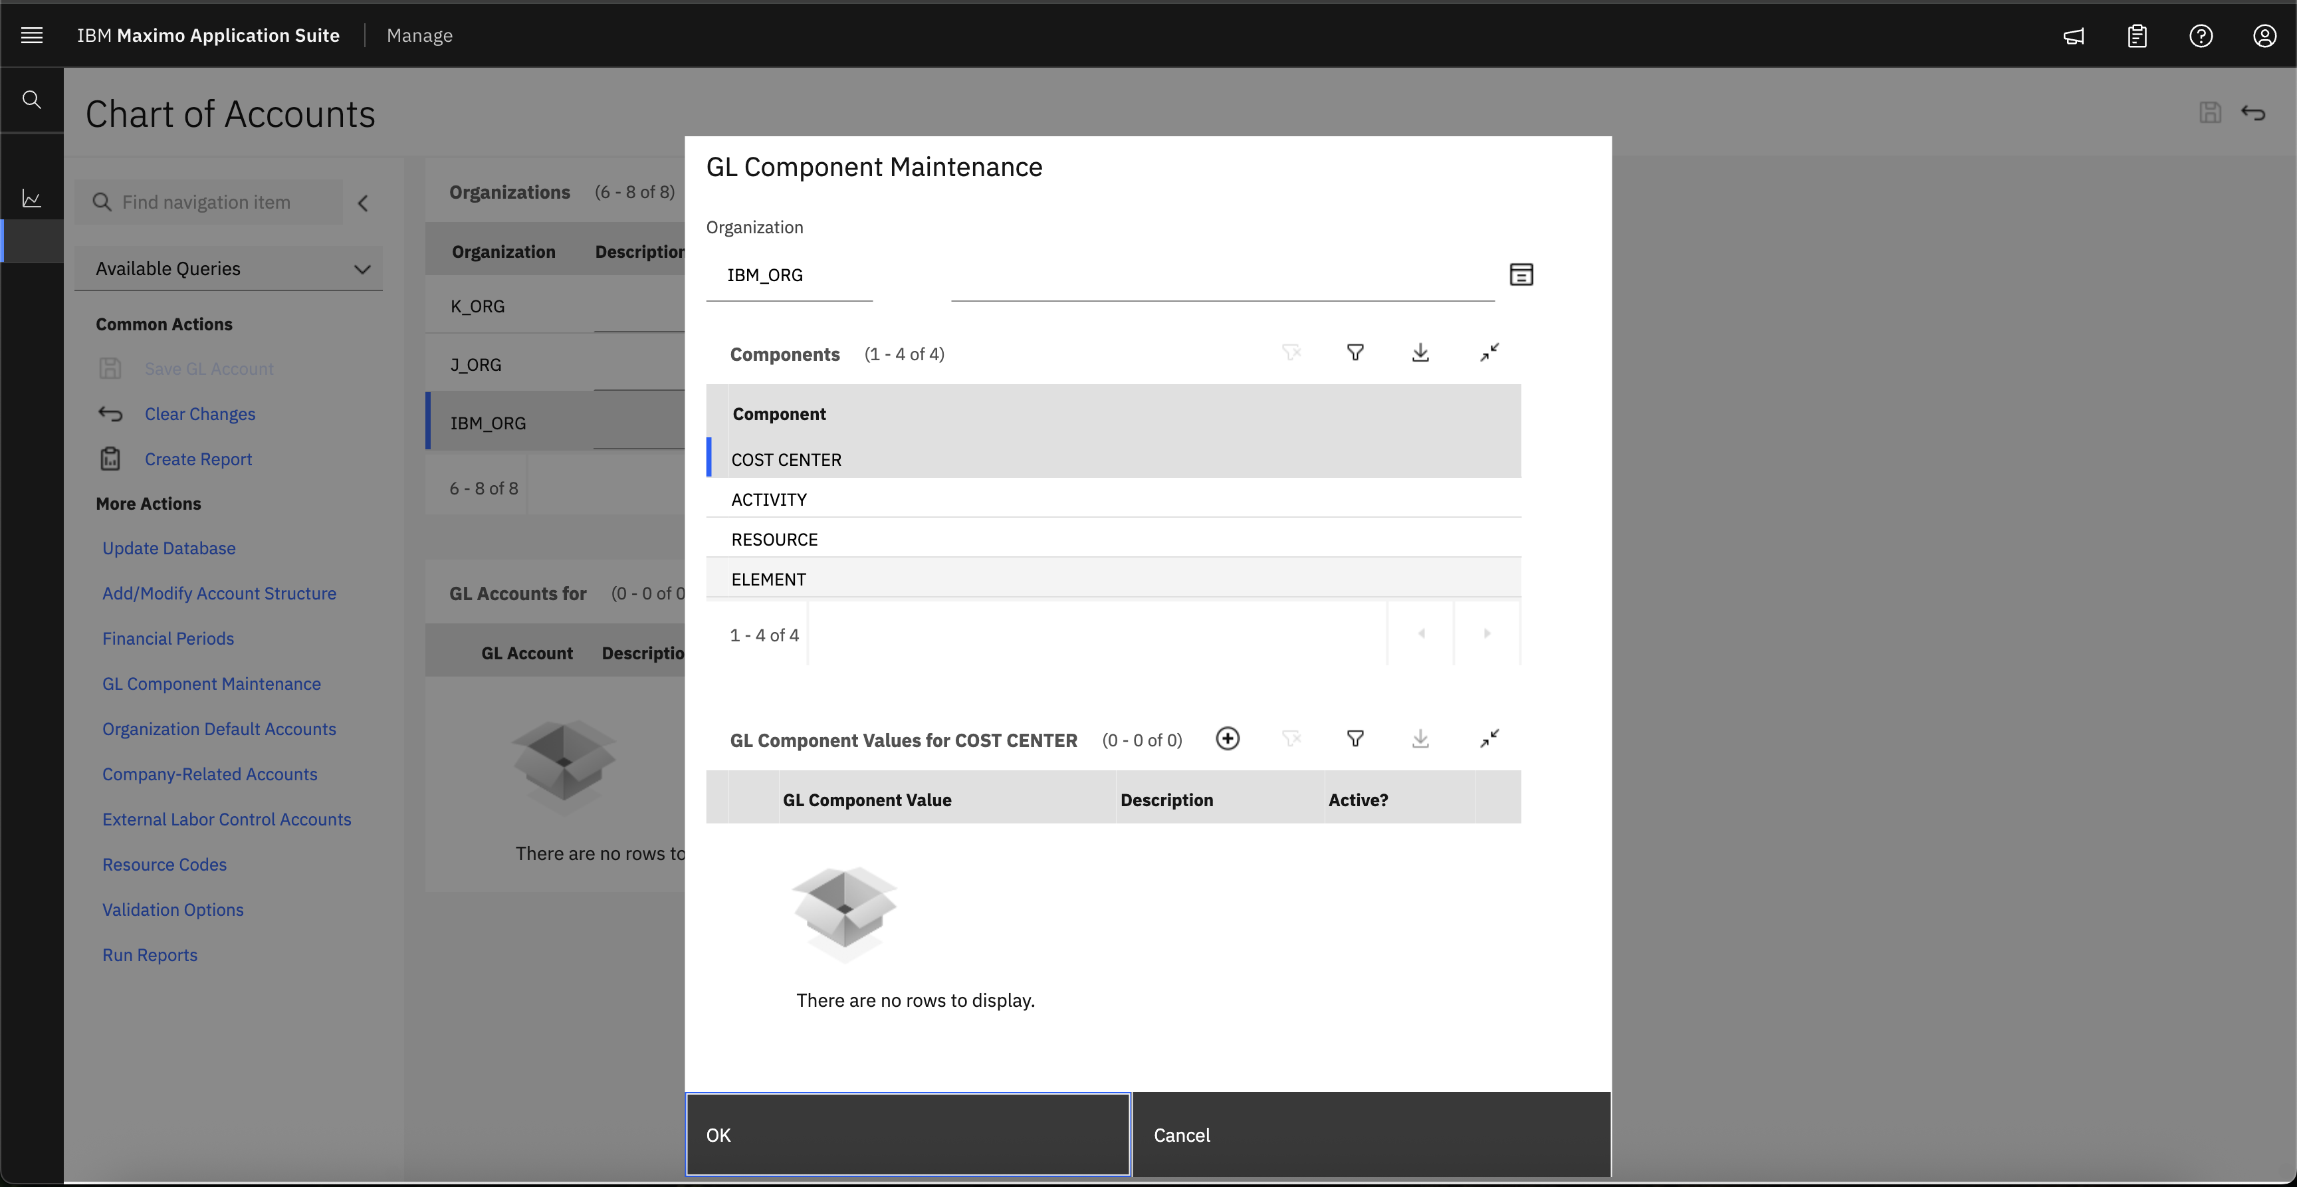
Task: Click the GL Component Value column header
Action: [867, 800]
